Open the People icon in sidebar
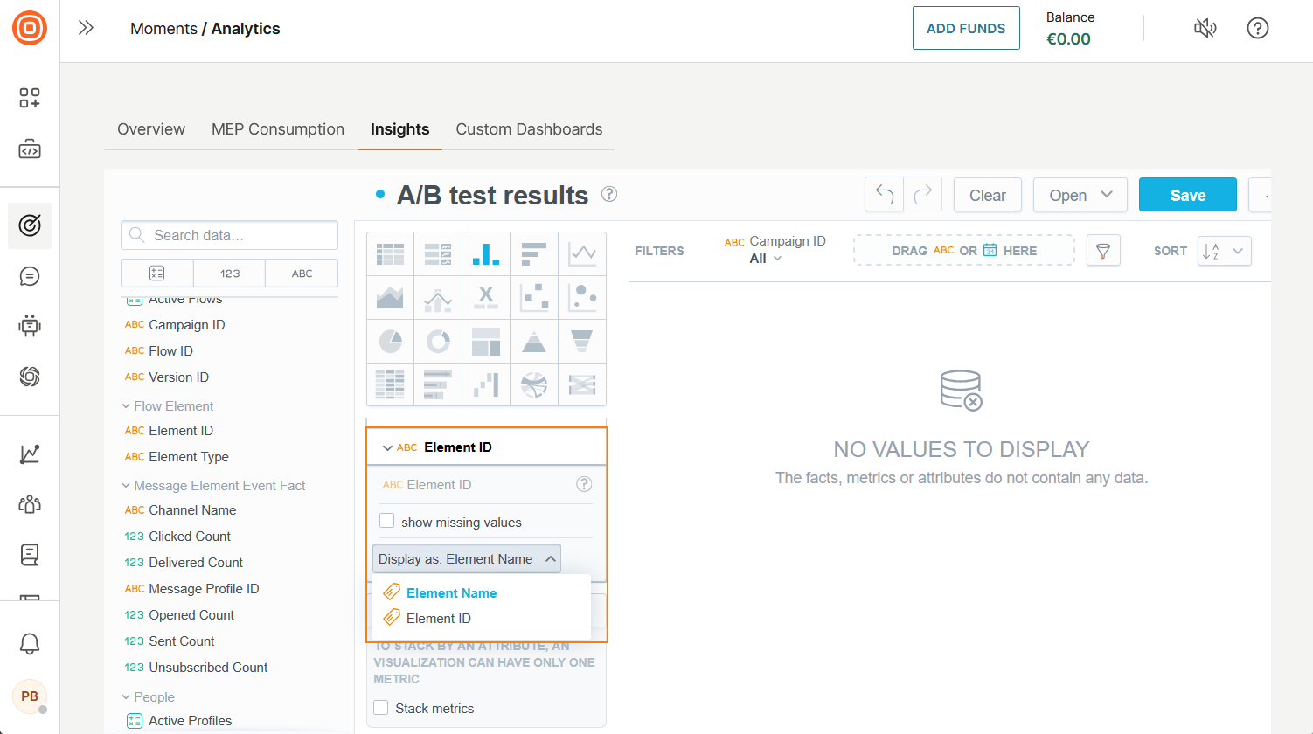The width and height of the screenshot is (1313, 734). coord(30,504)
